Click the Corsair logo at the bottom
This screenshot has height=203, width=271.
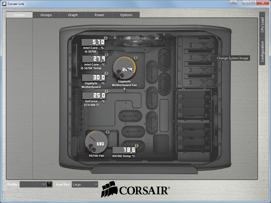(135, 189)
